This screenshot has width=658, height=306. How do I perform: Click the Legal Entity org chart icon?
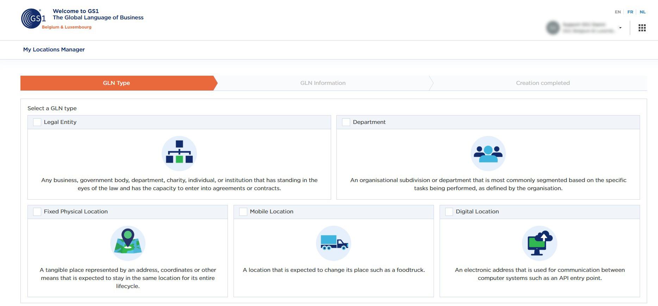coord(179,154)
